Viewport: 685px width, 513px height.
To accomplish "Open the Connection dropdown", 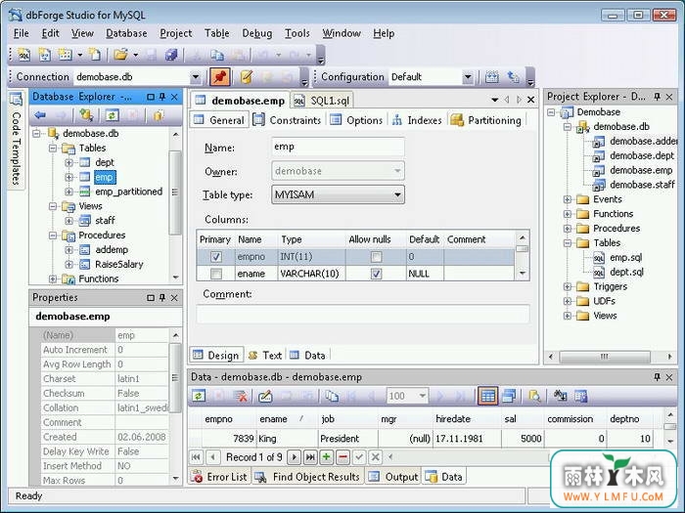I will pyautogui.click(x=196, y=77).
